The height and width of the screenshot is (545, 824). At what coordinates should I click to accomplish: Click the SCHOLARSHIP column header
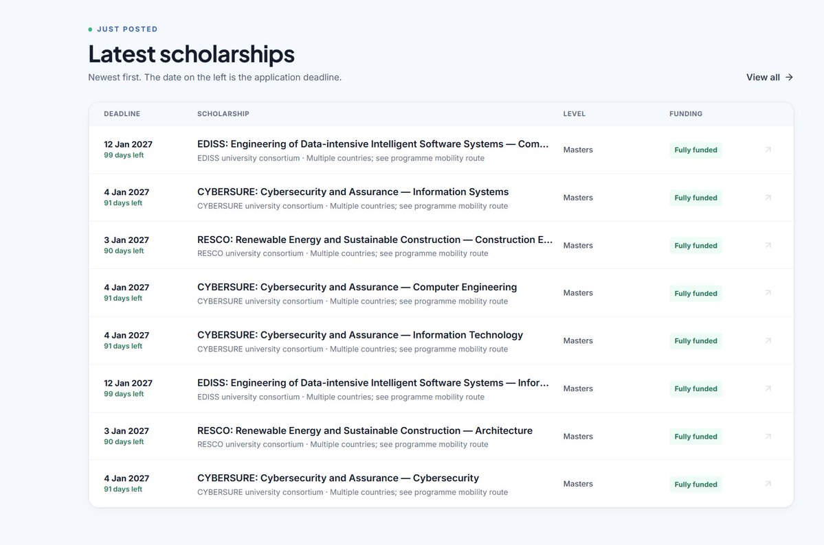[223, 114]
